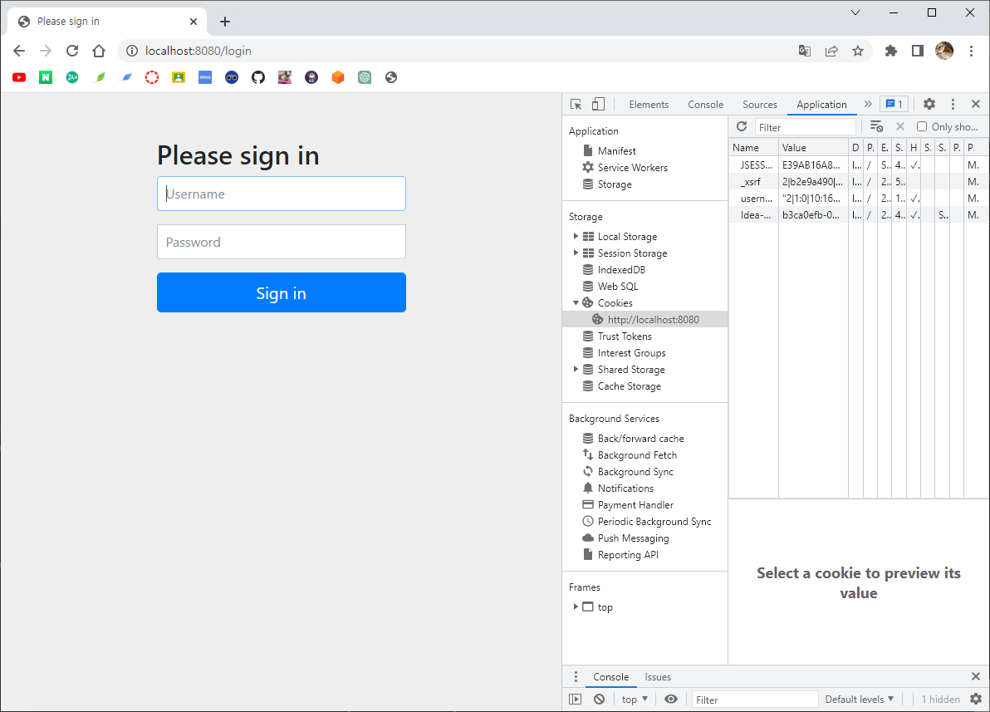
Task: Select the _xsrf cookie row
Action: point(859,181)
